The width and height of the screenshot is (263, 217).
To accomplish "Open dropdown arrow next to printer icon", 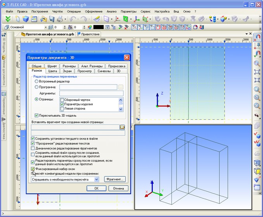I will [65, 19].
